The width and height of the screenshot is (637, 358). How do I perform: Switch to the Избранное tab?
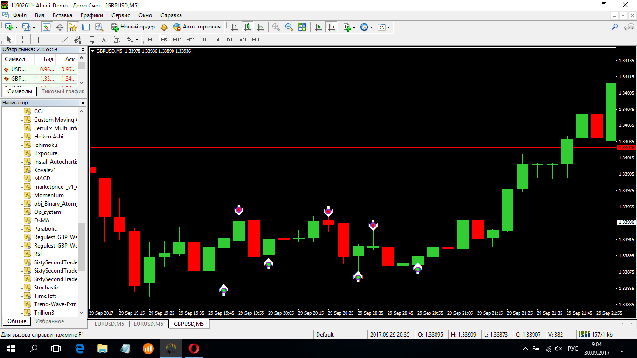(49, 321)
